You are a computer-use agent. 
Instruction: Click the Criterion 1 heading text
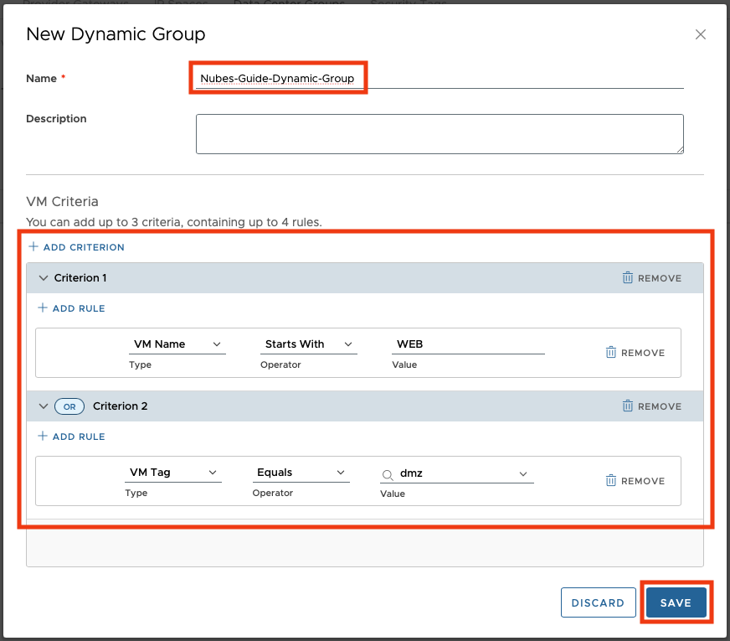(80, 278)
